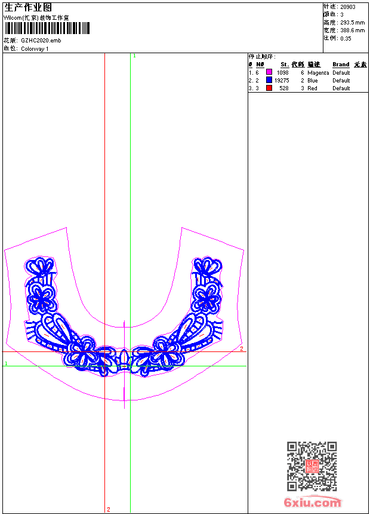Click the green marker 1 at left of canvas
The height and width of the screenshot is (514, 370).
6,363
